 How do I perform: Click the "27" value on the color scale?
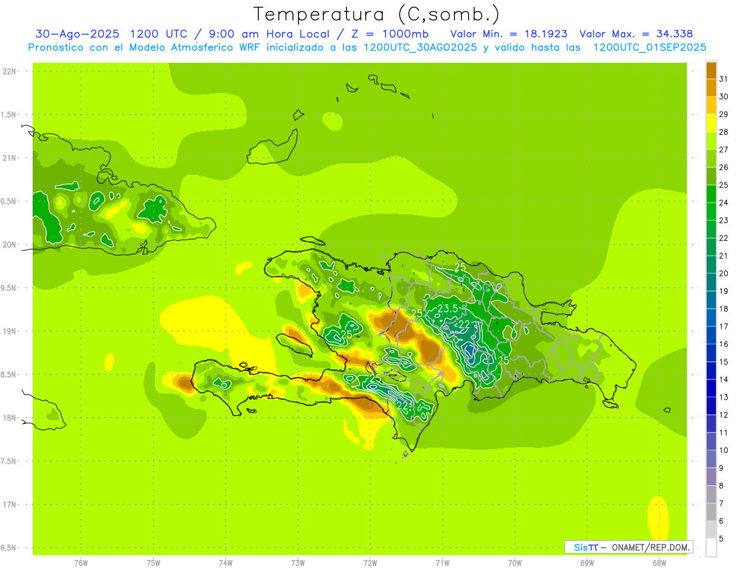(x=724, y=150)
